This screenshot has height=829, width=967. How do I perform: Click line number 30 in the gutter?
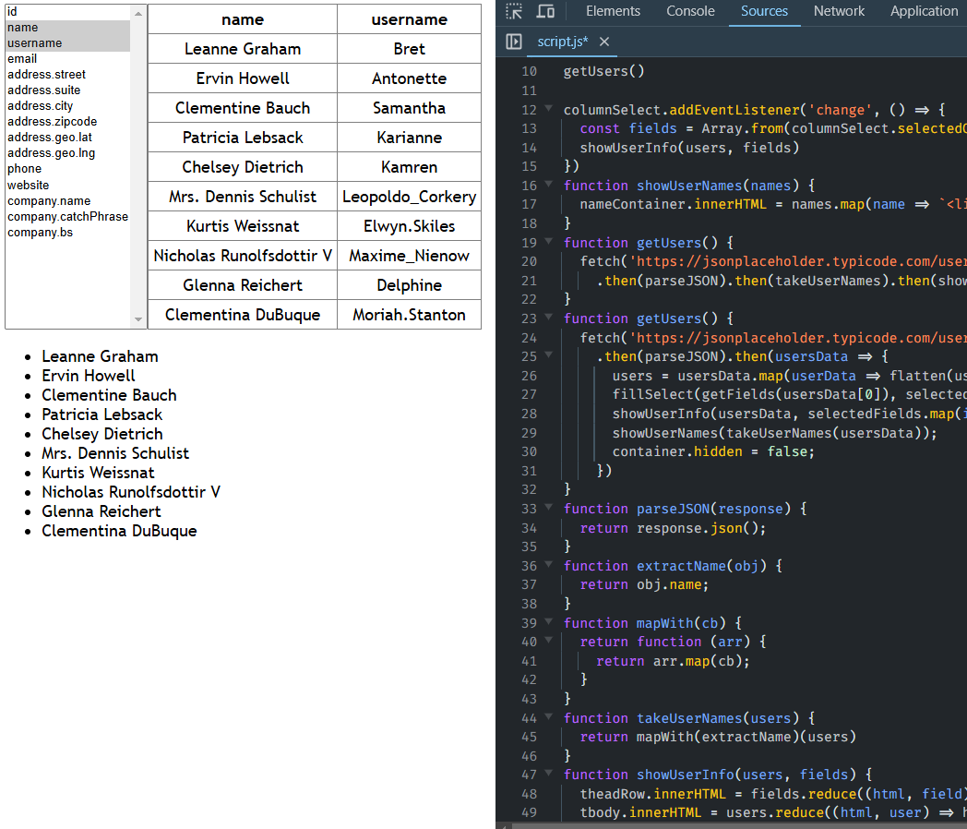click(x=529, y=451)
